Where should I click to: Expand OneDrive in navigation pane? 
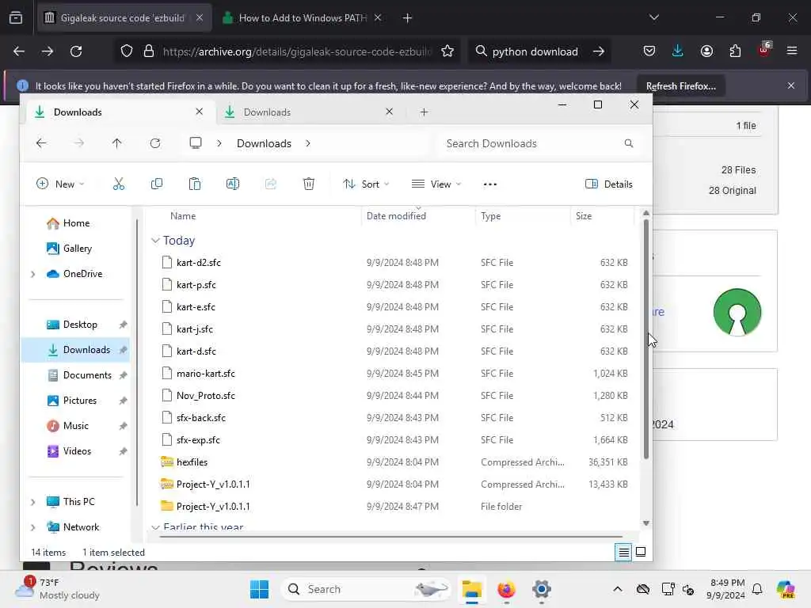point(33,274)
